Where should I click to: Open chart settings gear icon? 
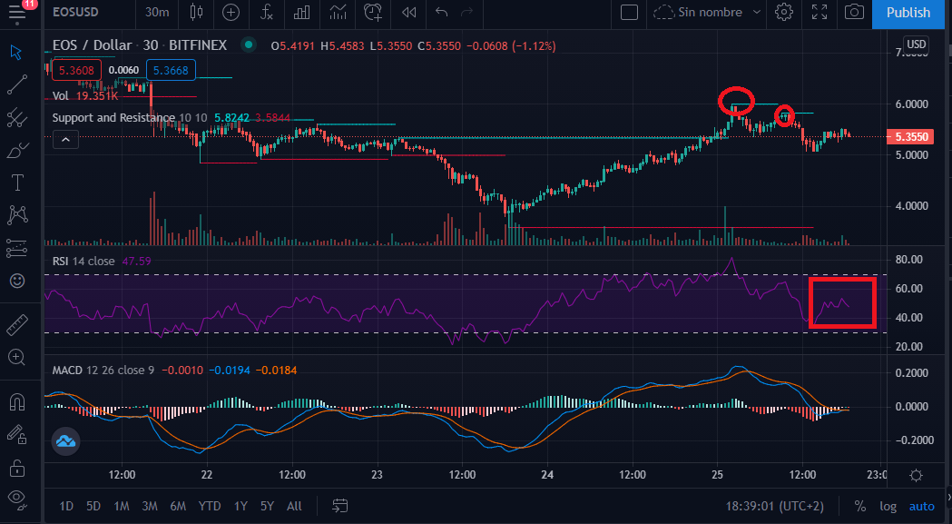click(x=784, y=13)
